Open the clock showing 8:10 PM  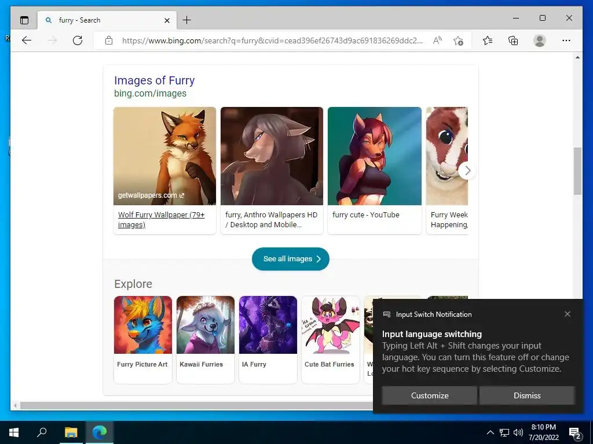click(x=543, y=432)
